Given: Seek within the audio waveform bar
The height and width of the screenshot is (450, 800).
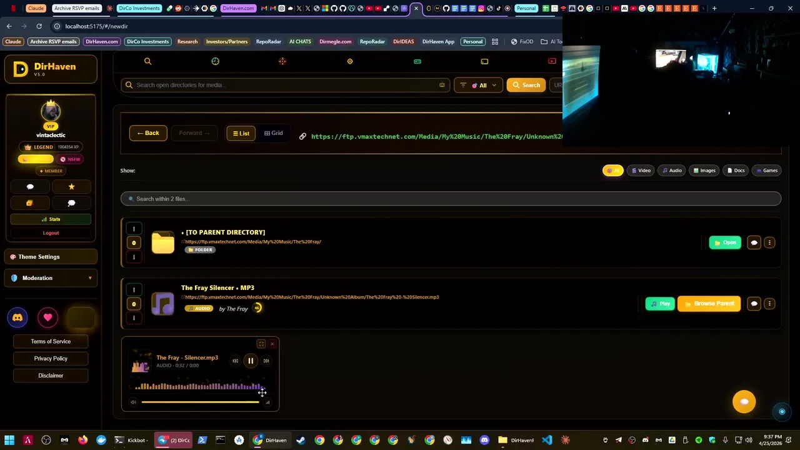Looking at the screenshot, I should tap(200, 386).
